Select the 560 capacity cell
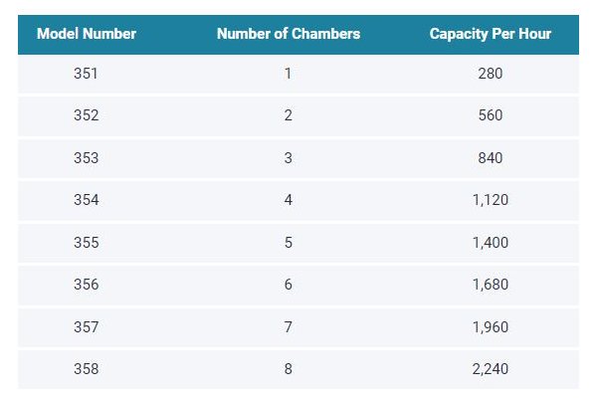This screenshot has height=398, width=597. point(490,115)
